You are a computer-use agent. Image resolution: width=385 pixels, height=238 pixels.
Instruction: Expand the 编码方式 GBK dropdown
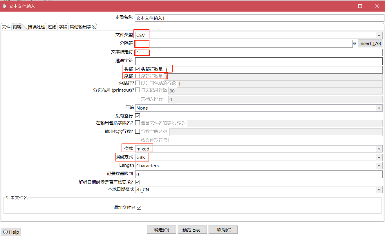tap(379, 157)
